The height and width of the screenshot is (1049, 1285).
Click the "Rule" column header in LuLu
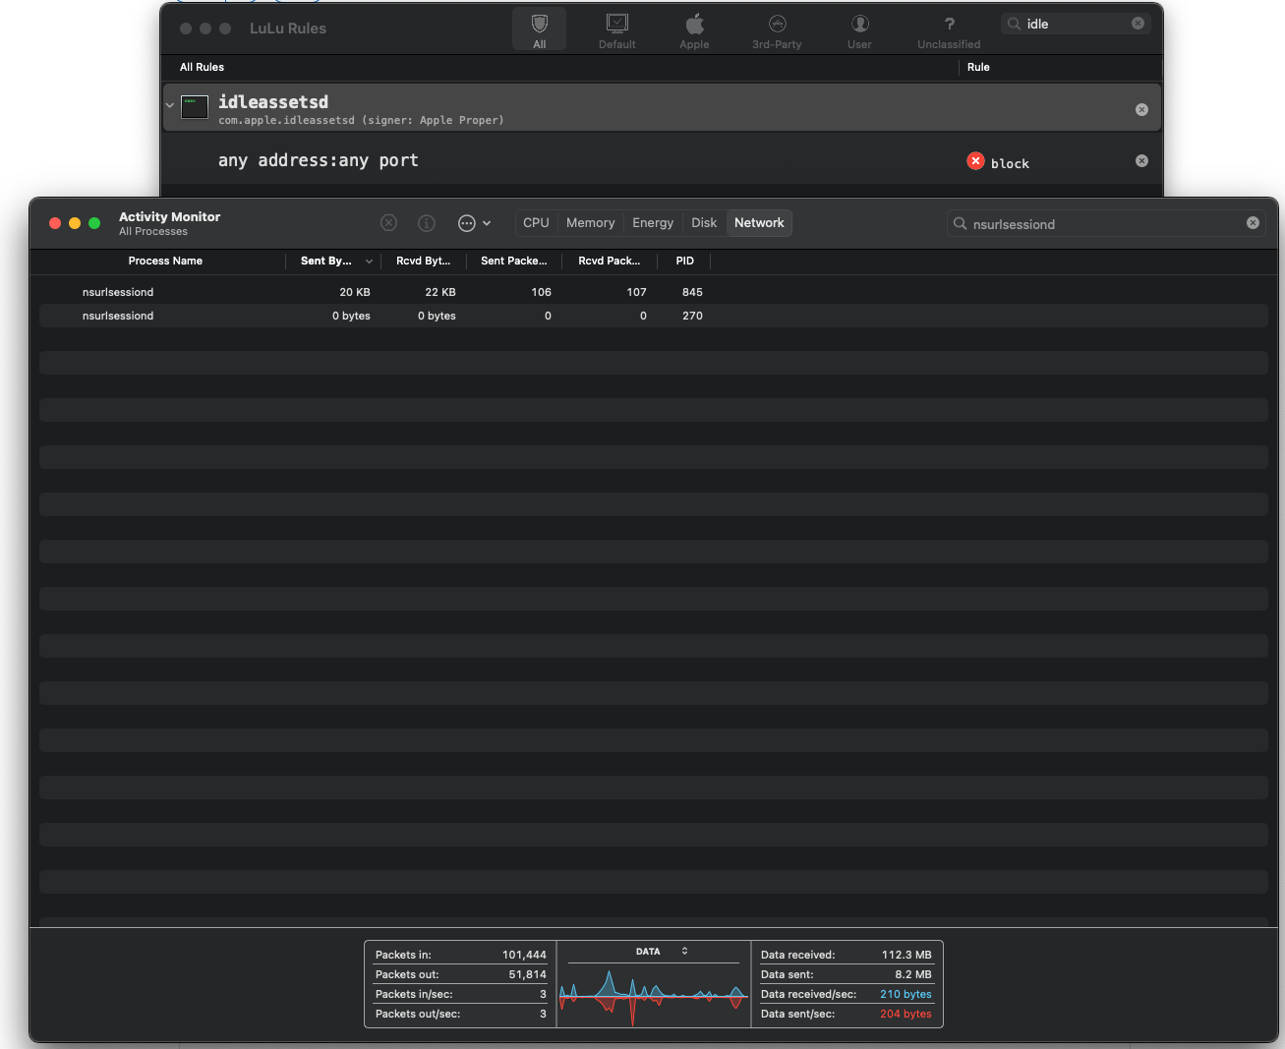(978, 67)
